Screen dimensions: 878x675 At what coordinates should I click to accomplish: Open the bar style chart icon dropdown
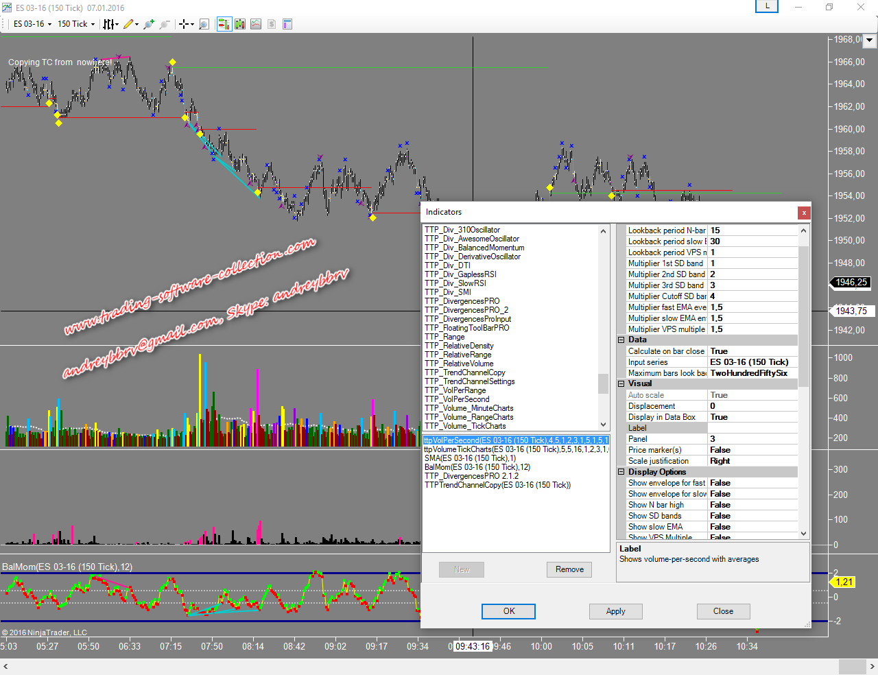[x=110, y=24]
